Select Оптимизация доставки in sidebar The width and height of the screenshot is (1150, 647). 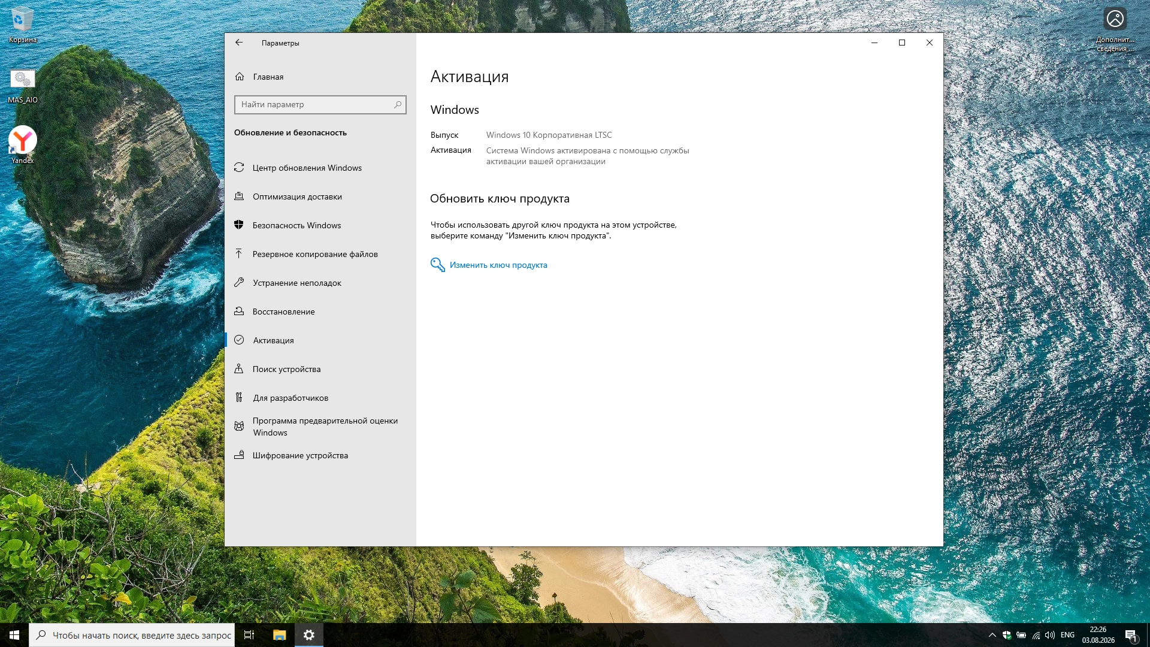320,196
